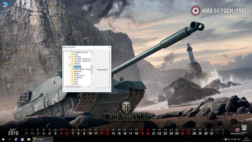This screenshot has height=142, width=252.
Task: Select the Everybody Tanks now folder
Action: pyautogui.click(x=81, y=52)
